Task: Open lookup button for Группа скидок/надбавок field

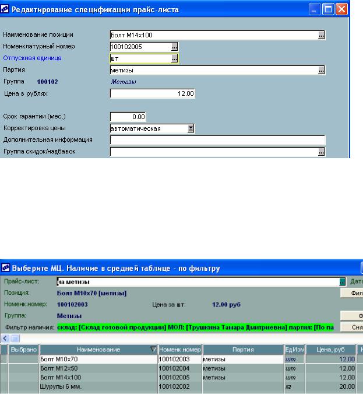Action: point(321,152)
